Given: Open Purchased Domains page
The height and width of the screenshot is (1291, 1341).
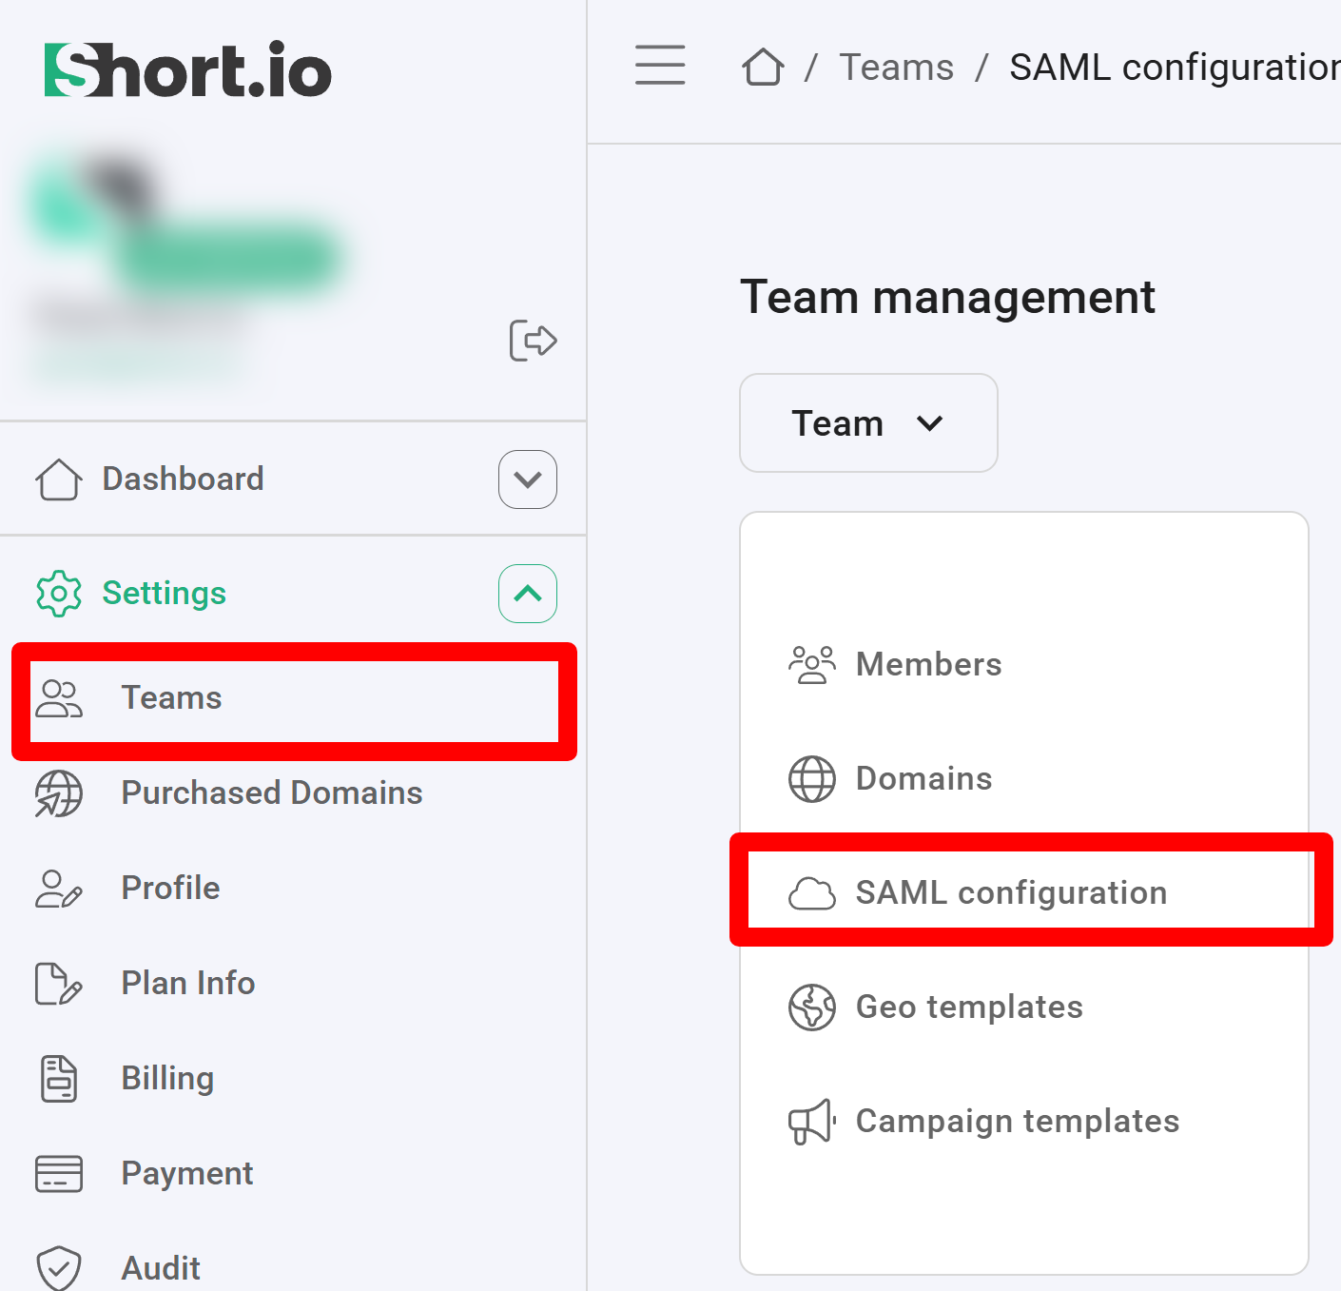Looking at the screenshot, I should coord(271,793).
